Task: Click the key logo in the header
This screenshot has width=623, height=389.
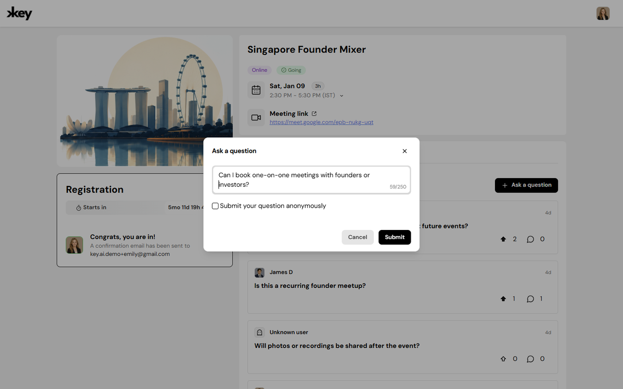Action: [x=19, y=14]
